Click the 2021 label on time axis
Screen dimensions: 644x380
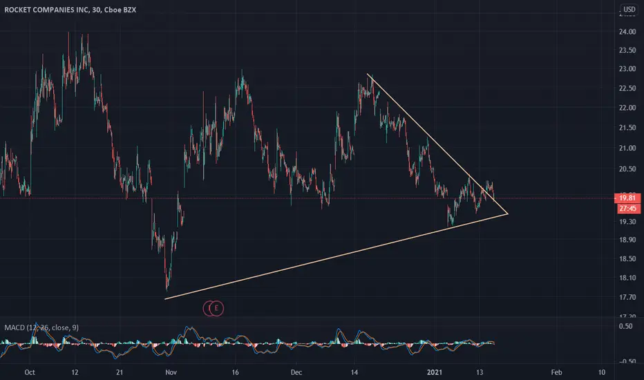point(435,372)
